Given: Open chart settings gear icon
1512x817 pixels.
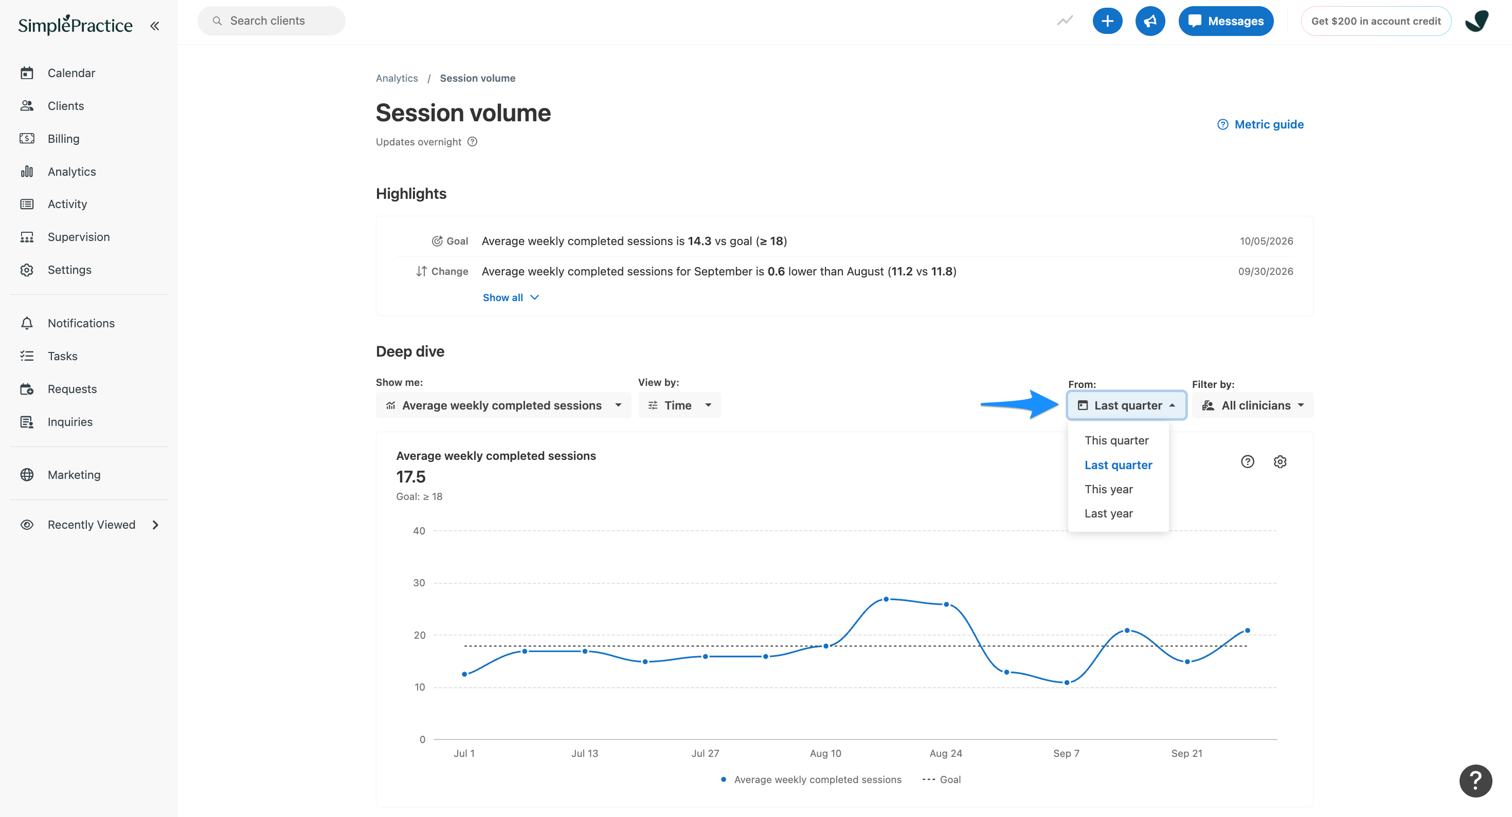Looking at the screenshot, I should (1280, 461).
